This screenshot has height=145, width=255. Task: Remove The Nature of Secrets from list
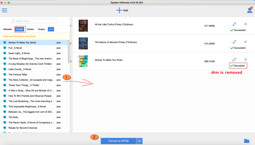[x=246, y=42]
